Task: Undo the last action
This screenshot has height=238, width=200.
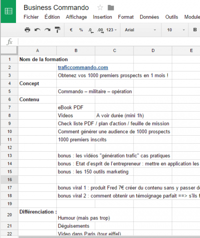Action: click(37, 30)
